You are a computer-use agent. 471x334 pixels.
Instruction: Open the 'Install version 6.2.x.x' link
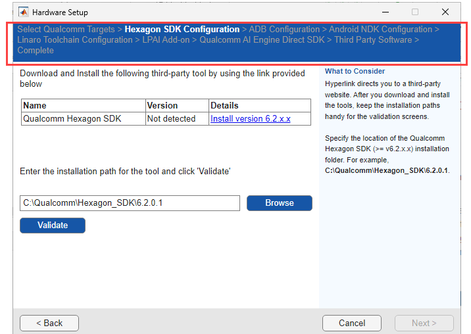(250, 119)
